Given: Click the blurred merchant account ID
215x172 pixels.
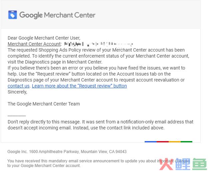Looking at the screenshot, I should (x=98, y=44).
